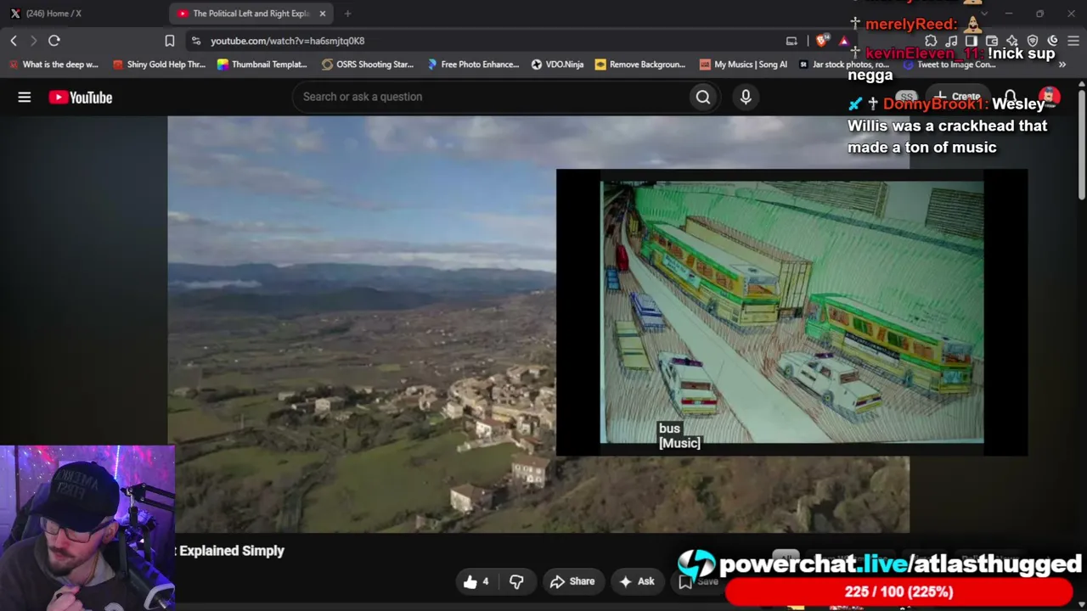Open 'What is the deep w...' bookmark
1087x611 pixels.
click(x=54, y=64)
